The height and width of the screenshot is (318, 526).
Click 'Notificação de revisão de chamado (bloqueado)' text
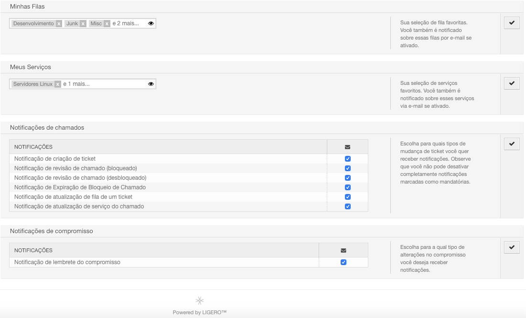click(75, 168)
